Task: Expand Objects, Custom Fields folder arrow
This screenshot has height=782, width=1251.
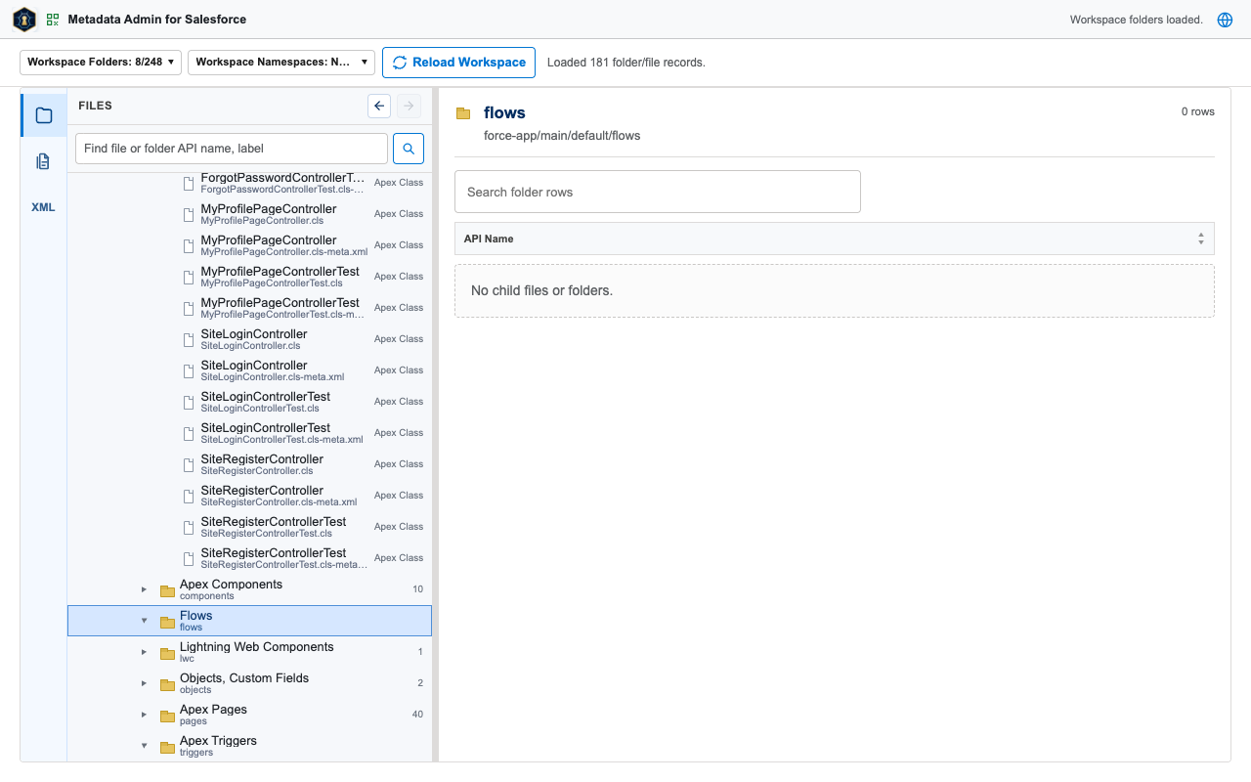Action: (x=144, y=683)
